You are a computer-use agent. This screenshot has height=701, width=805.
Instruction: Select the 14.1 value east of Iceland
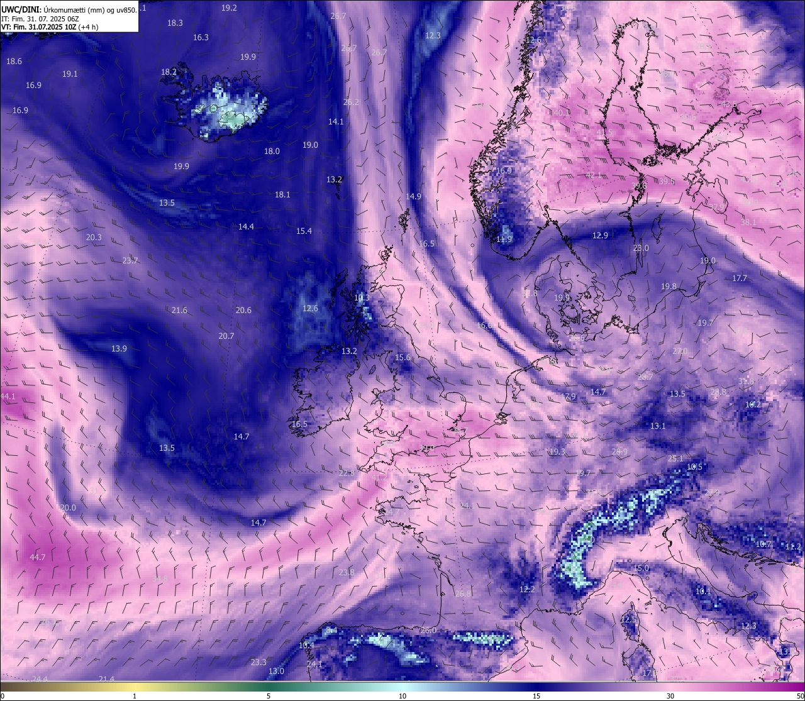click(336, 121)
